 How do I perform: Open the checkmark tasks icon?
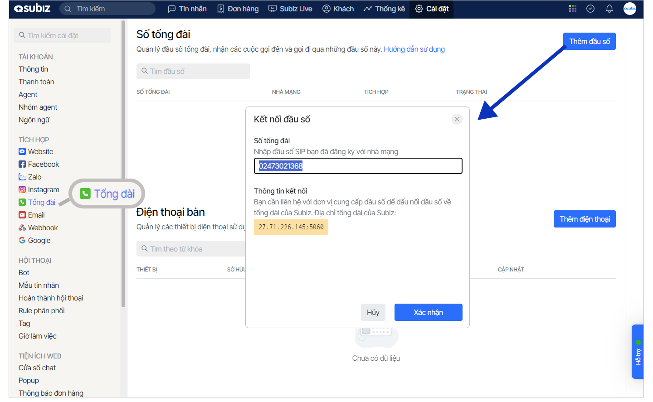(590, 9)
